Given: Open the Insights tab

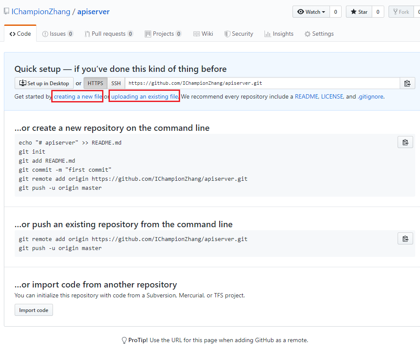Looking at the screenshot, I should [x=279, y=34].
